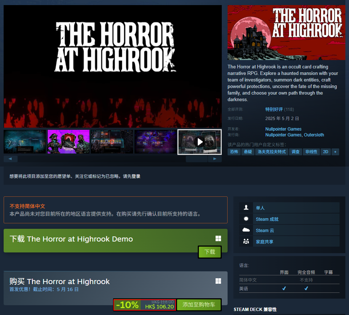
Task: Select the 恐怖 horror tag
Action: (x=234, y=152)
